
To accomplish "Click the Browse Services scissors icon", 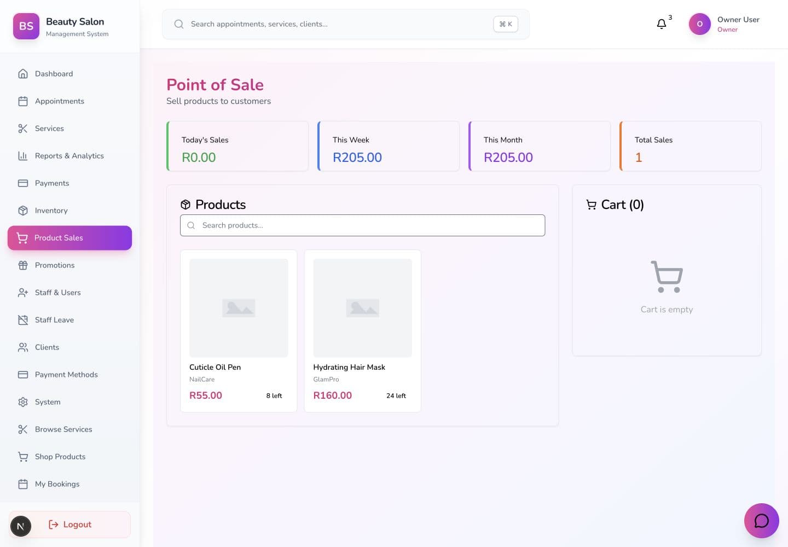I will pyautogui.click(x=23, y=429).
